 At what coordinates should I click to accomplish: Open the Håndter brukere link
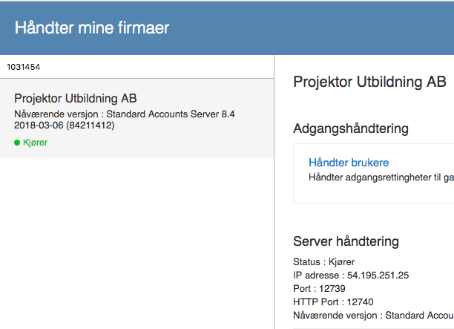click(x=349, y=163)
